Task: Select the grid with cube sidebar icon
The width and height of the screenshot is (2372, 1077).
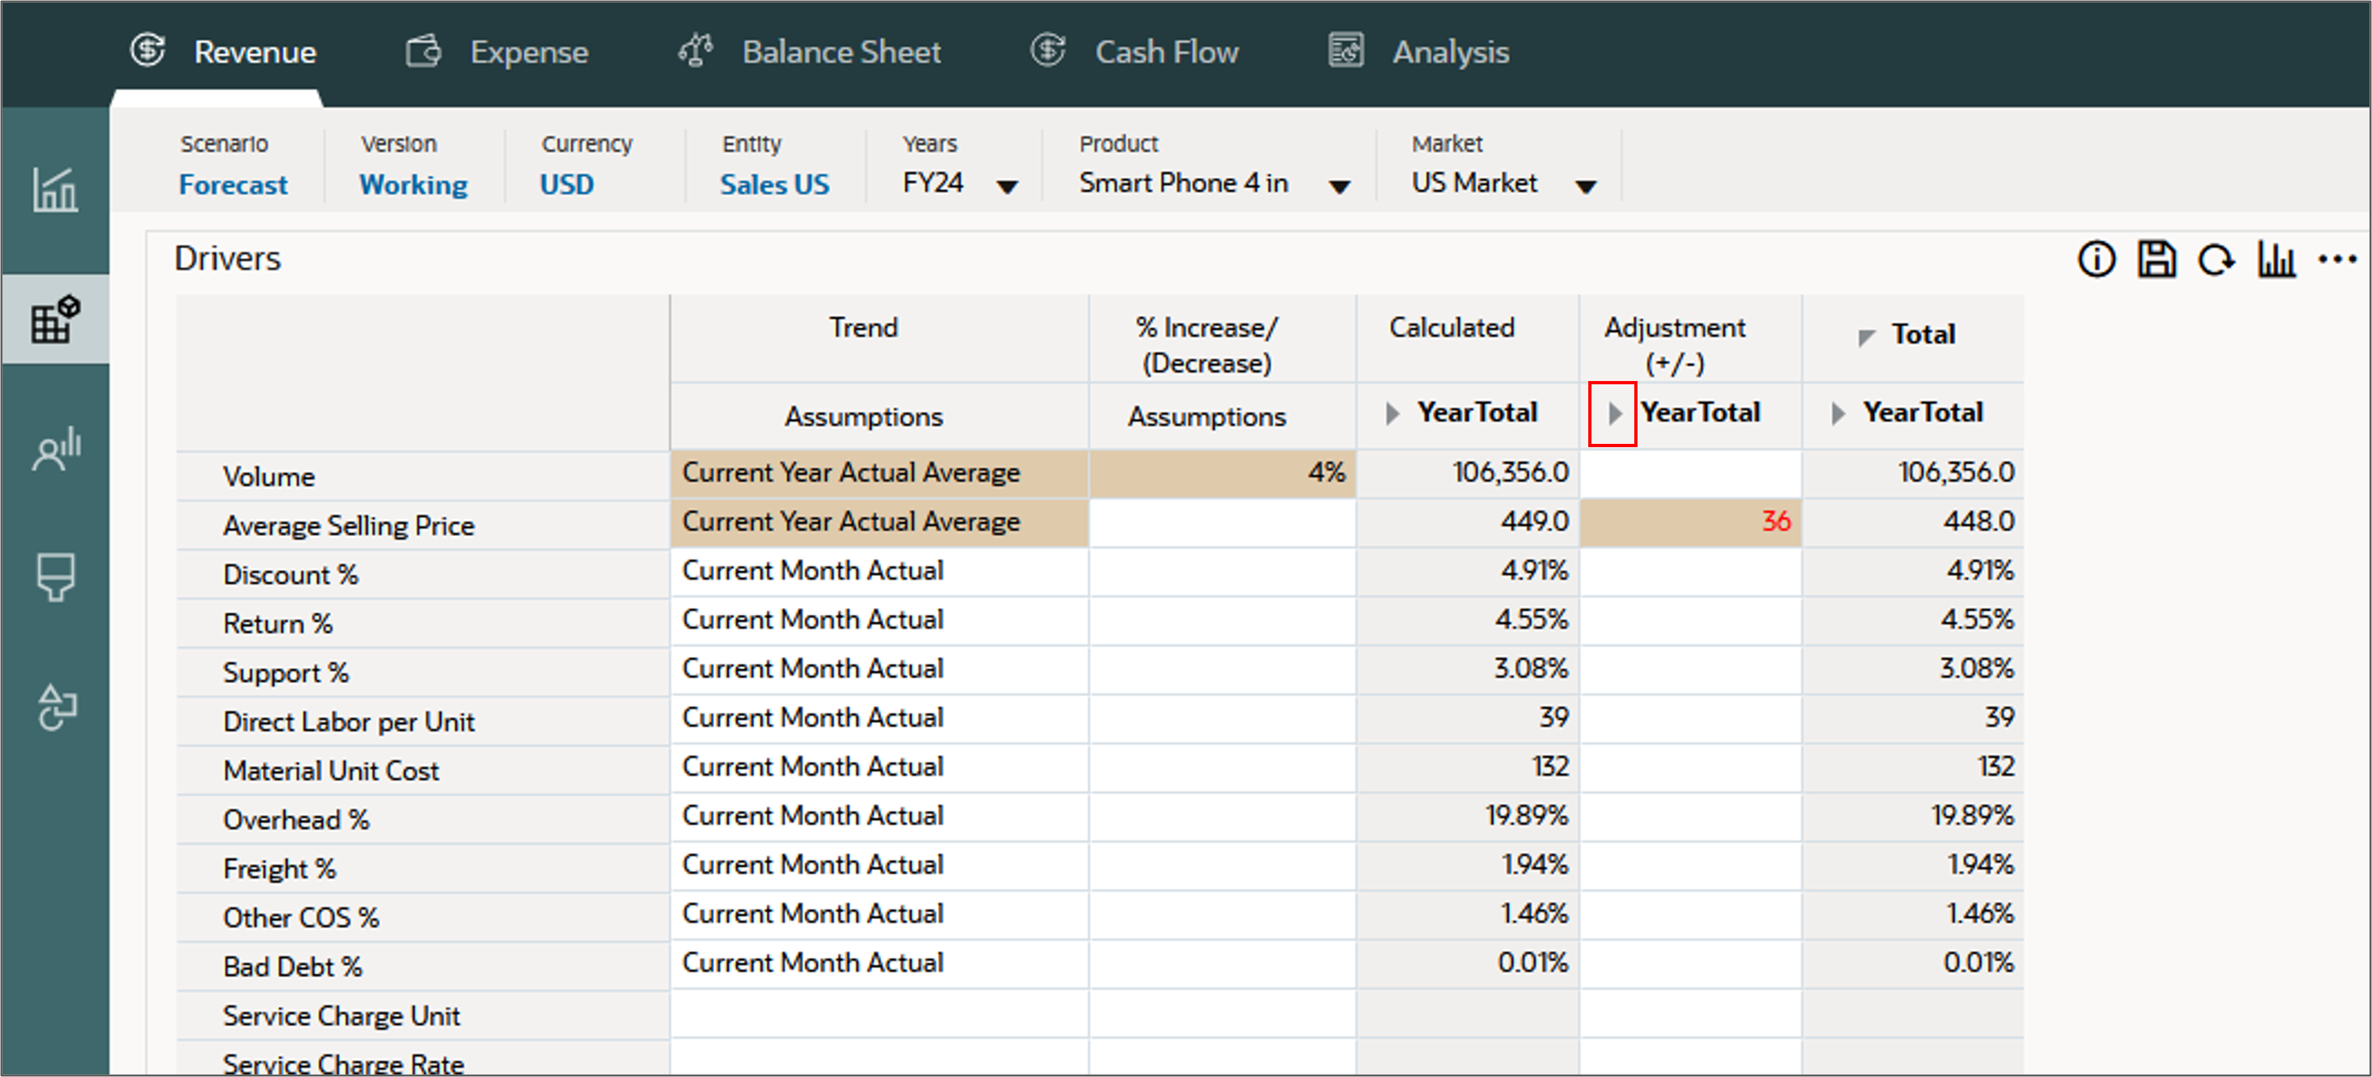Action: [55, 319]
